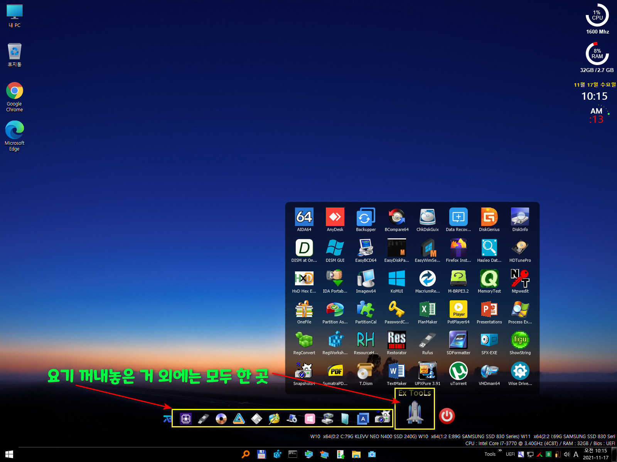Open ChkDskGuix utility
Image resolution: width=617 pixels, height=462 pixels.
427,217
